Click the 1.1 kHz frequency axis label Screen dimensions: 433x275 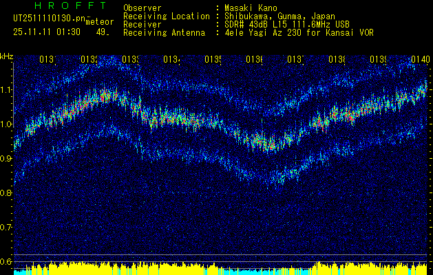tap(6, 89)
